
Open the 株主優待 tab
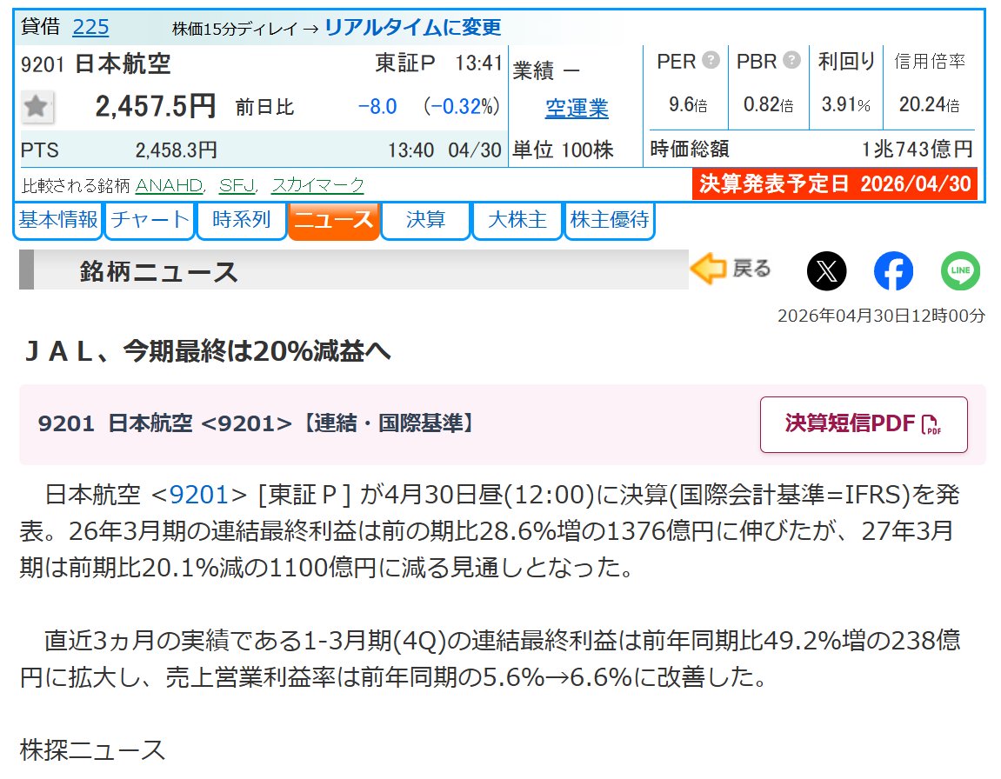coord(610,221)
